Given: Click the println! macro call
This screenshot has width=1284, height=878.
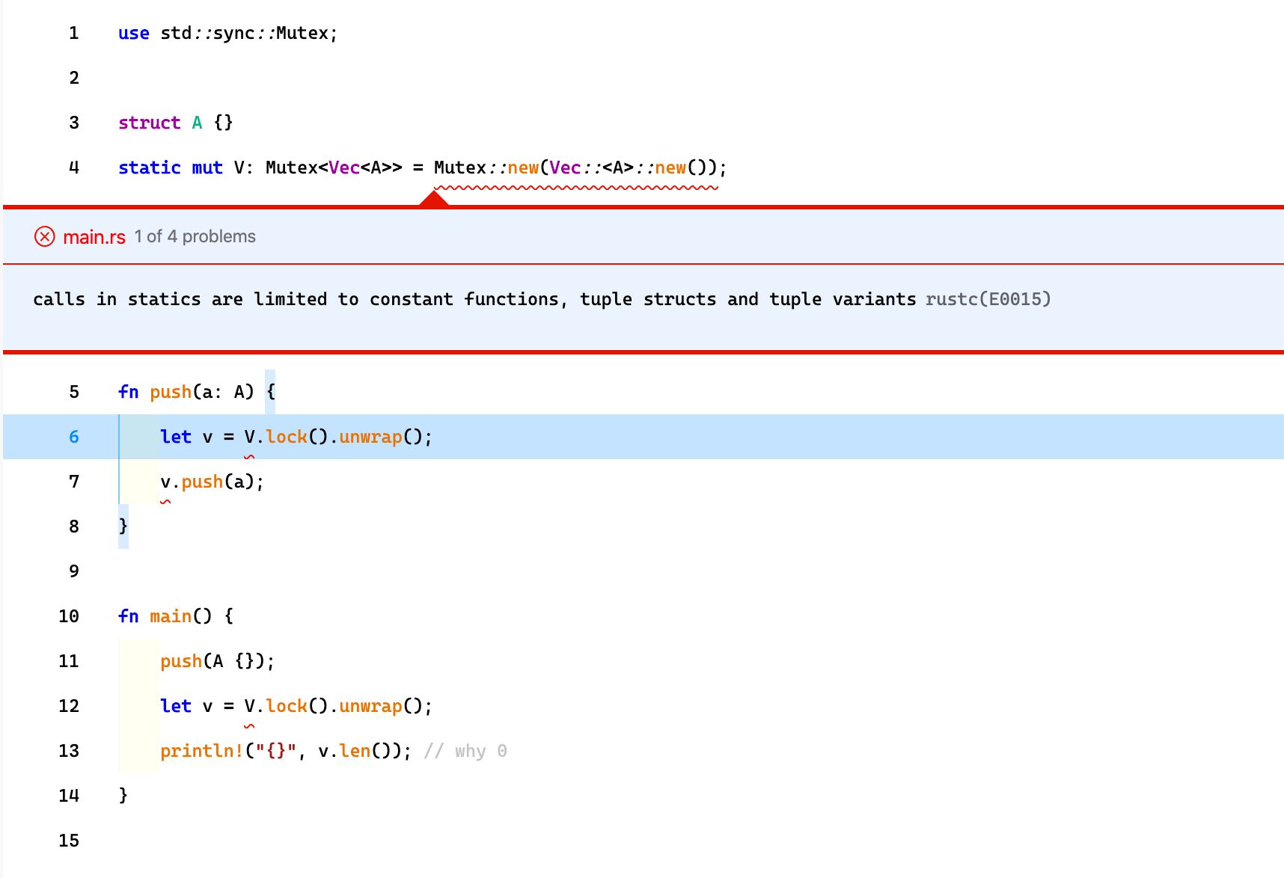Looking at the screenshot, I should pos(201,752).
